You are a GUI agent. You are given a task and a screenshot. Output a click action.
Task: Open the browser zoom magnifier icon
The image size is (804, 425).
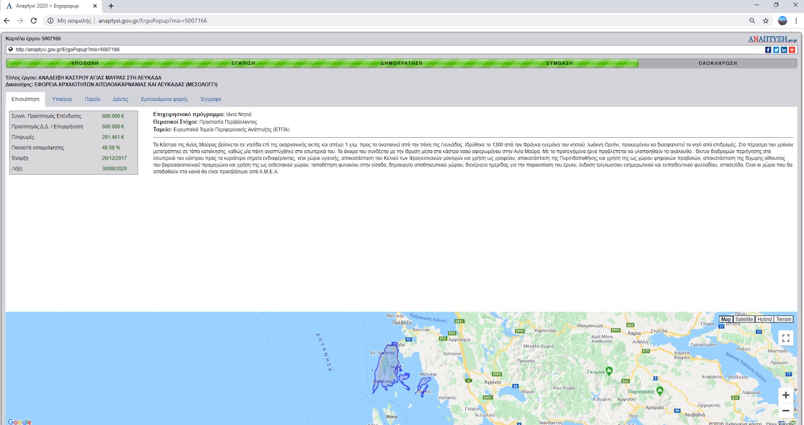(x=752, y=21)
